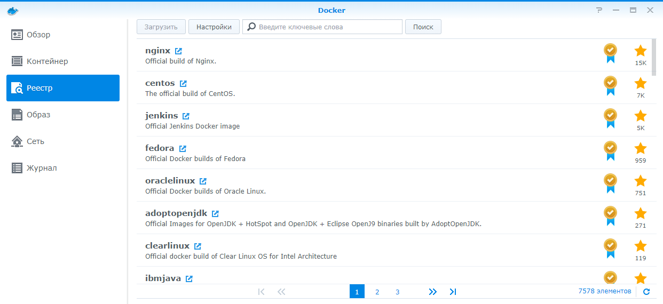
Task: Jump to last page of results
Action: point(453,292)
